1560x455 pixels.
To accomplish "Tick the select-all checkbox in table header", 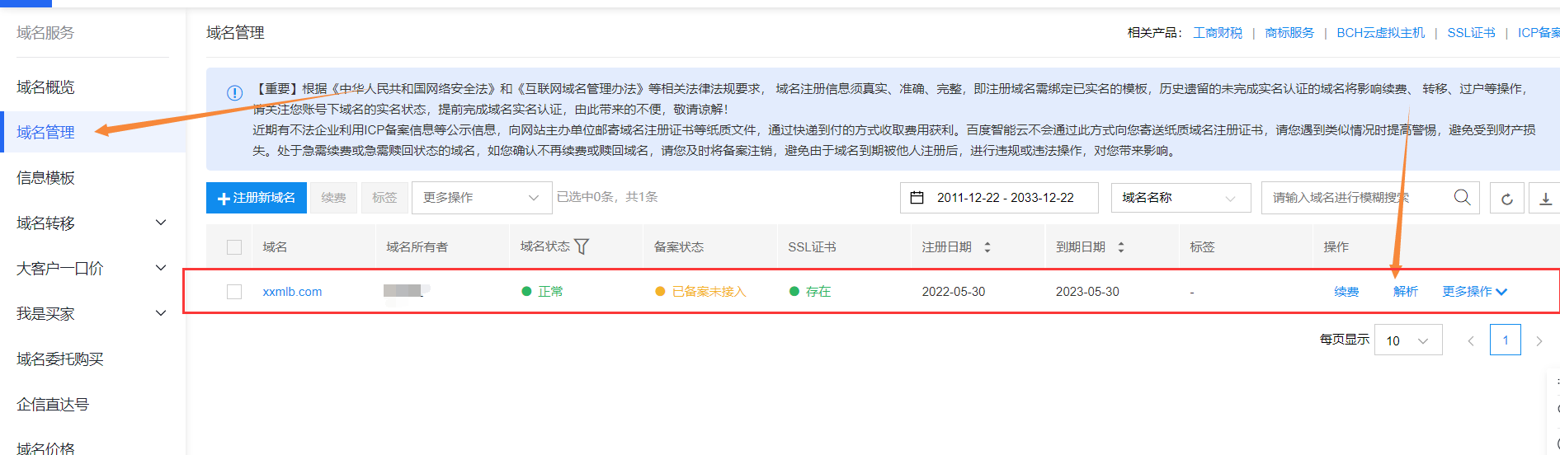I will pyautogui.click(x=234, y=247).
